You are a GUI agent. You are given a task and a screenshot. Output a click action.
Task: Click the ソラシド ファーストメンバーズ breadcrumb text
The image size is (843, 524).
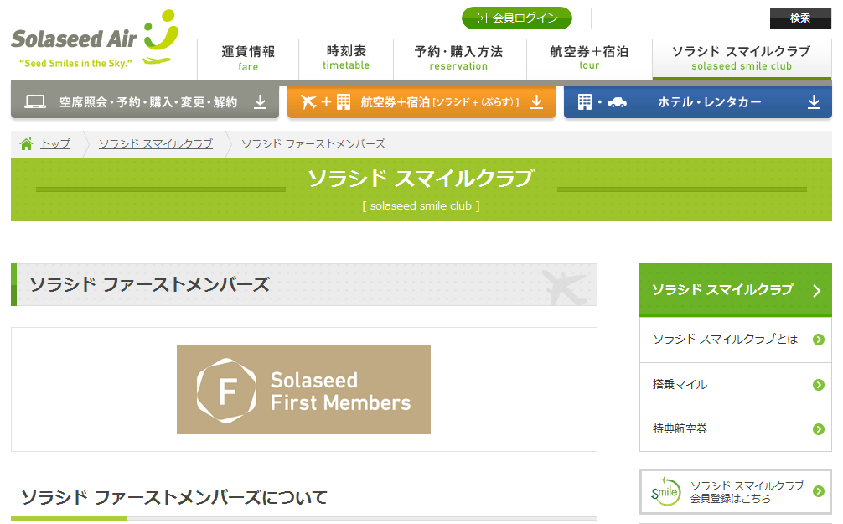[x=313, y=144]
